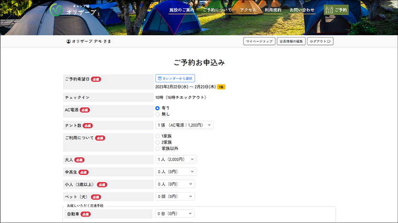This screenshot has width=398, height=223.
Task: Open the green ご予約 calendar button
Action: pyautogui.click(x=336, y=10)
